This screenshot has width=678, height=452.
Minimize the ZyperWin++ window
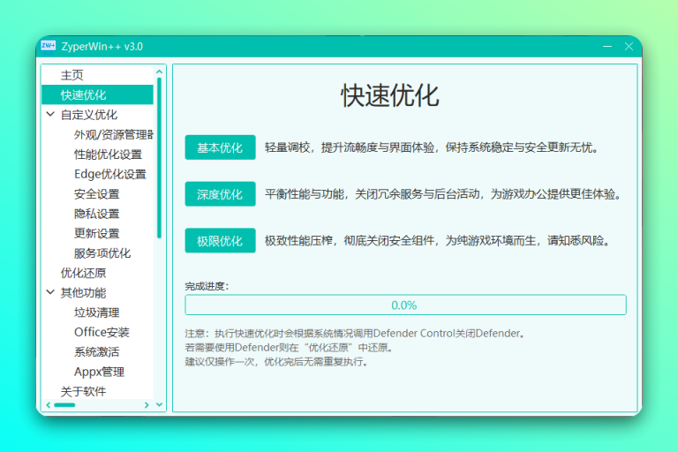[606, 46]
